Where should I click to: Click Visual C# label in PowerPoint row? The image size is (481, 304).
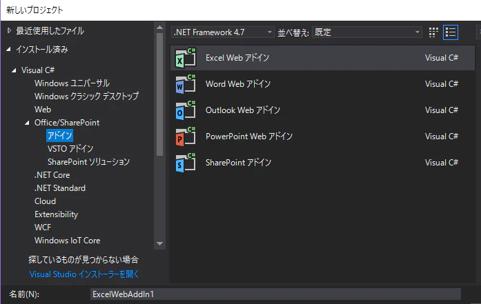[x=442, y=136]
